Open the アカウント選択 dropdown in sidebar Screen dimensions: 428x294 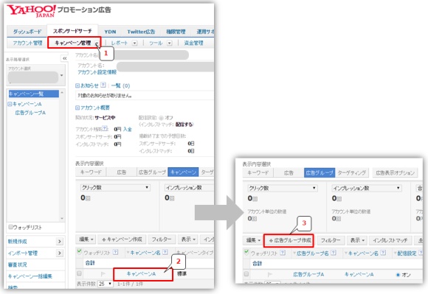tap(62, 75)
